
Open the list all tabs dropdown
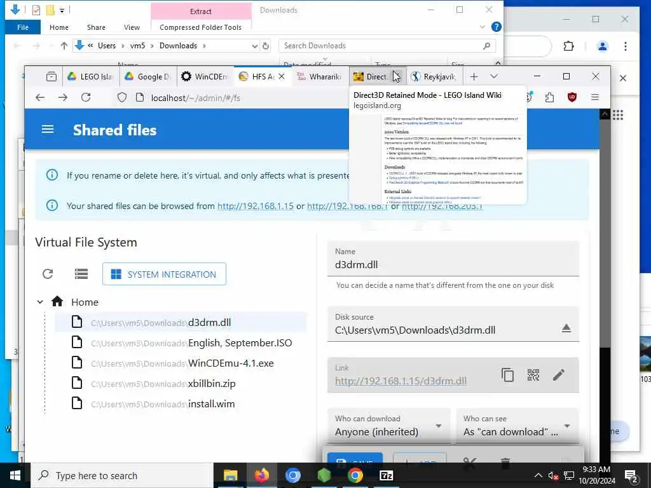(493, 76)
